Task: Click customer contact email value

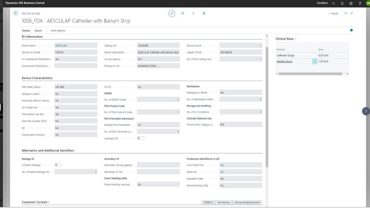Action: click(247, 202)
